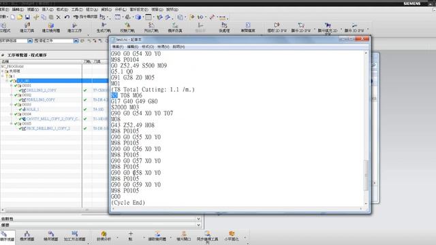Click the Create Tool (建立刀具) icon
This screenshot has height=245, width=436.
click(x=27, y=27)
